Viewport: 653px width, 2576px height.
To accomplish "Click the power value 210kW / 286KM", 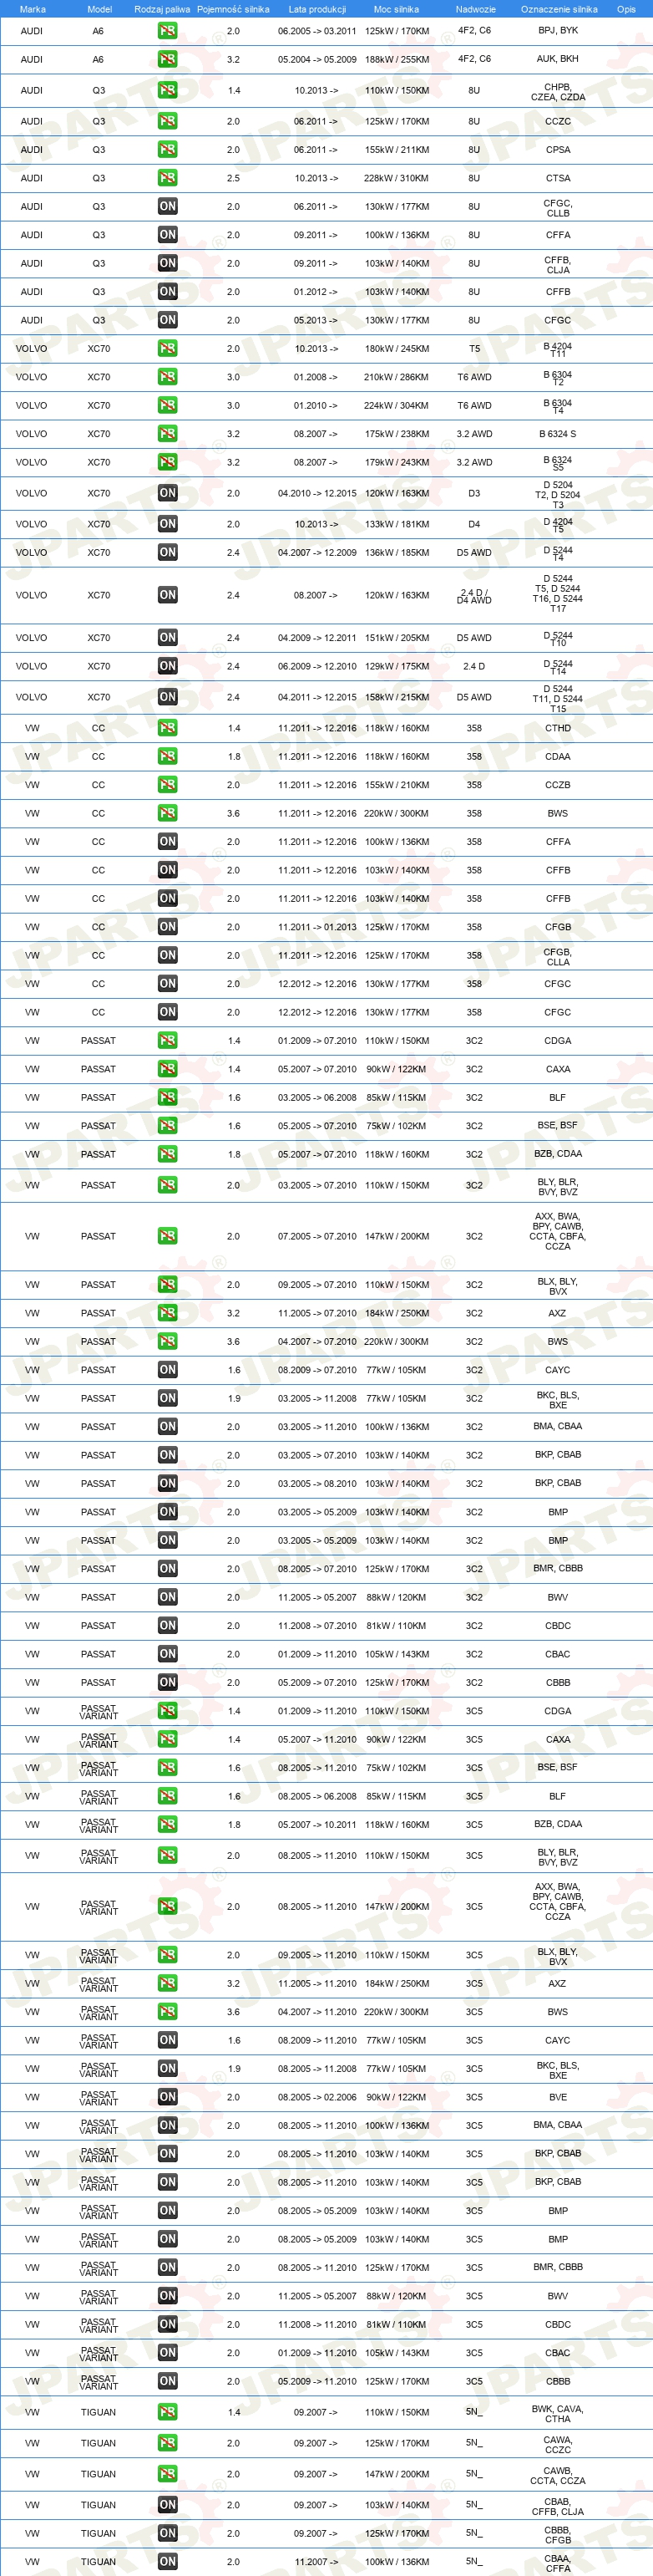I will click(x=397, y=377).
